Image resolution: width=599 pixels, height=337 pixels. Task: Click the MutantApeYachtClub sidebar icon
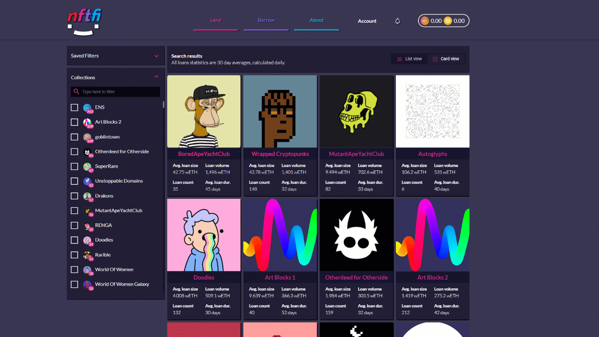pyautogui.click(x=88, y=211)
